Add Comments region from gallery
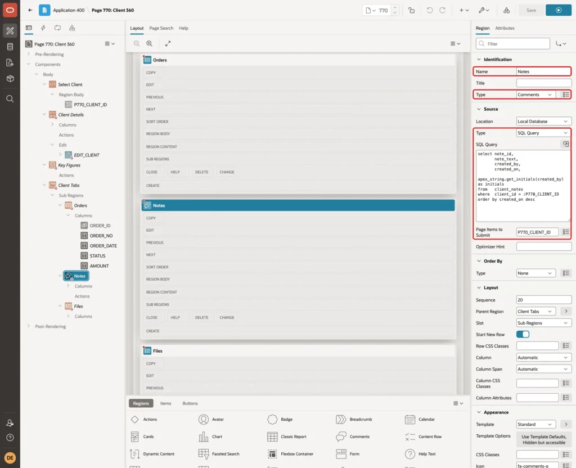 coord(353,436)
